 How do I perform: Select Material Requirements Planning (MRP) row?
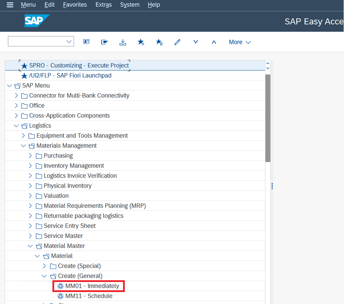[x=135, y=206]
